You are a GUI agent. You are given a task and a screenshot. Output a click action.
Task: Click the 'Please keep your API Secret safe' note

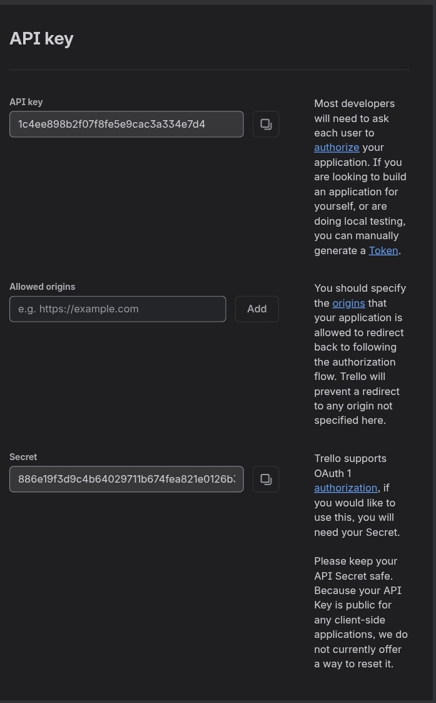click(x=361, y=612)
